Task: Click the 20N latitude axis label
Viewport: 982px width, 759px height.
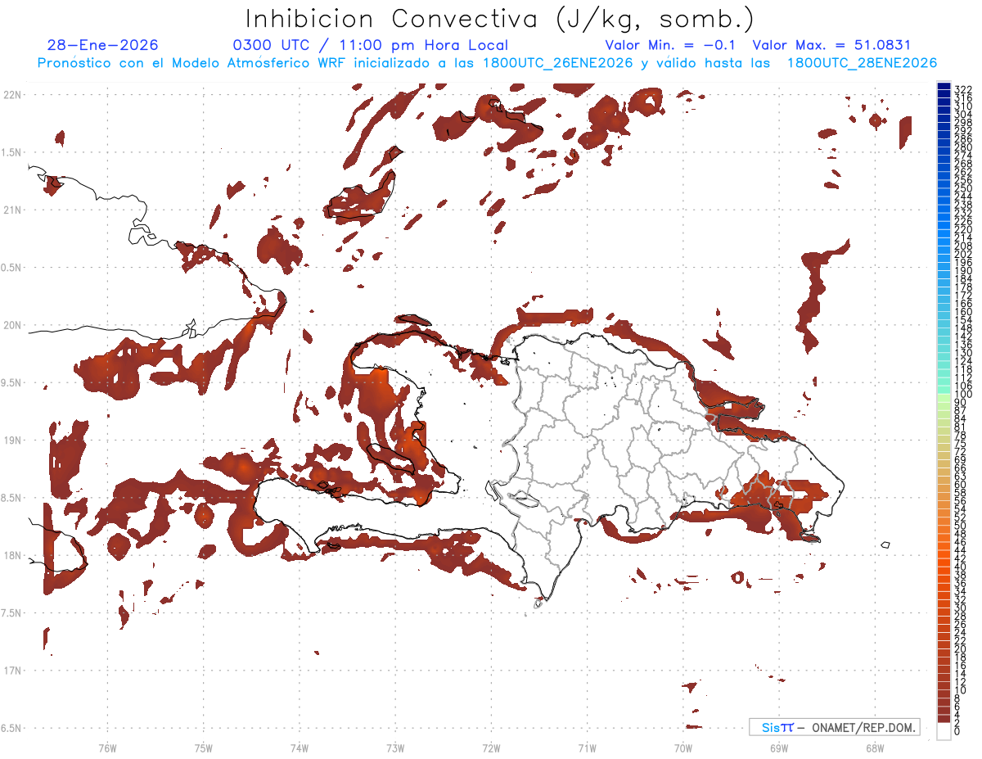Action: point(11,325)
